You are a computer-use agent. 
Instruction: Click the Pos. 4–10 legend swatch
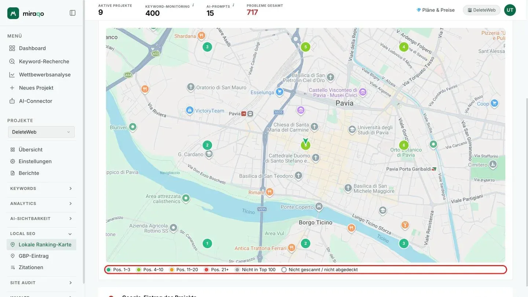[x=139, y=270]
